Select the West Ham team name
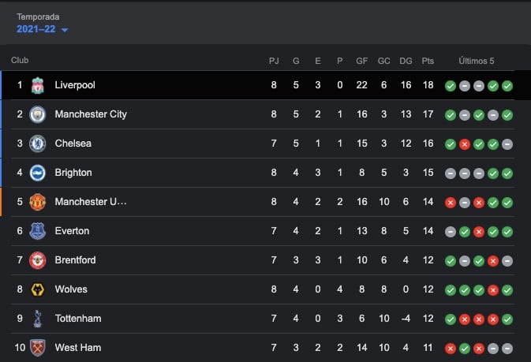 (x=77, y=348)
